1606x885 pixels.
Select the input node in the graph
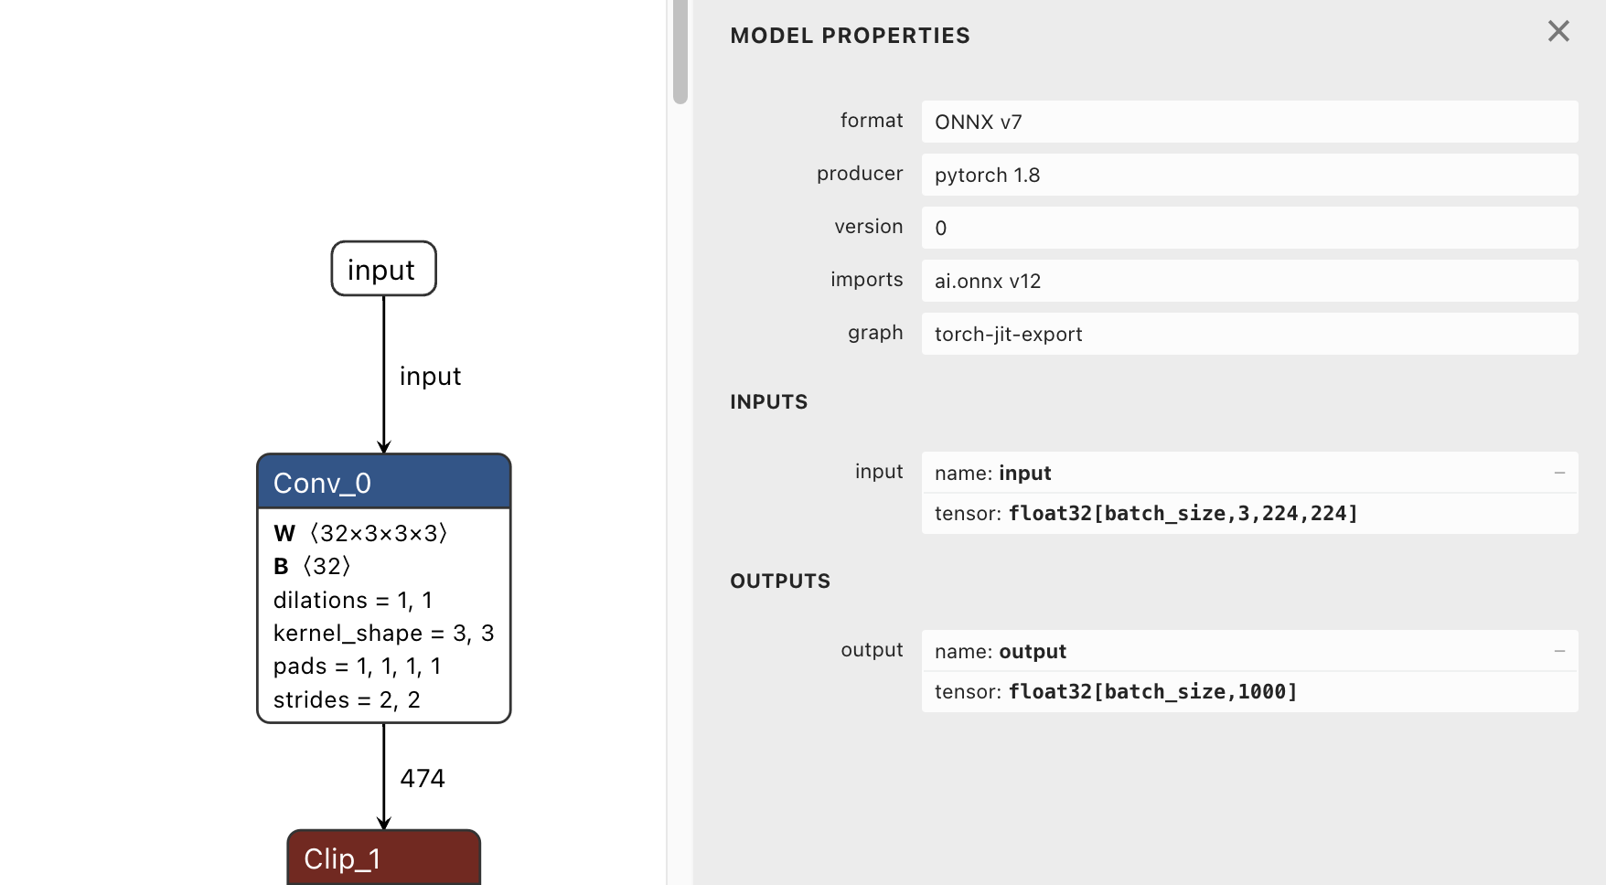pyautogui.click(x=382, y=269)
